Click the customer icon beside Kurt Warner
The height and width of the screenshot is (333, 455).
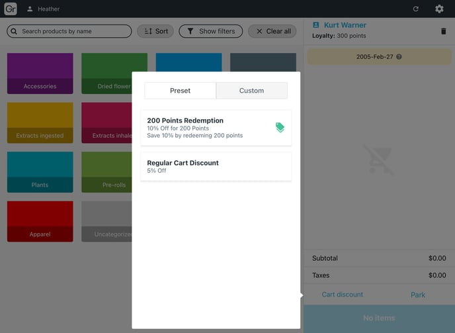point(315,25)
